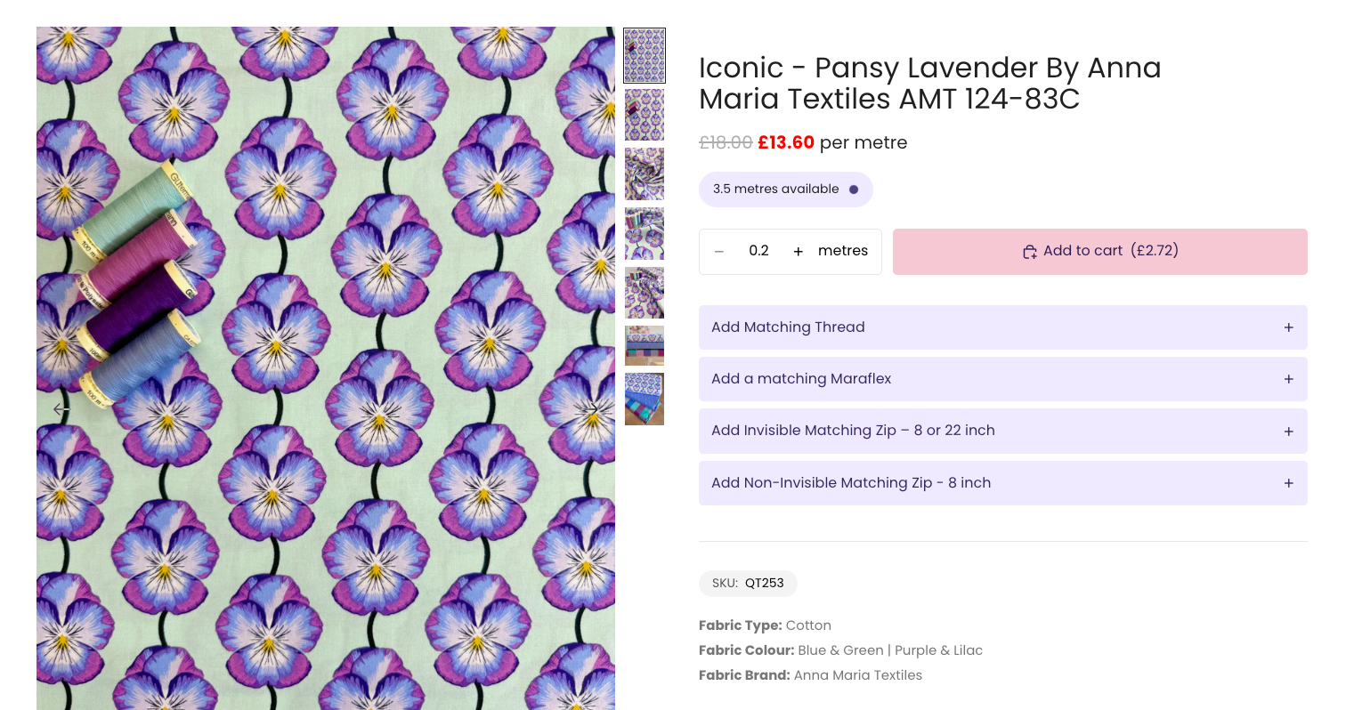Click the Add to cart button
The image size is (1346, 710).
pyautogui.click(x=1099, y=252)
